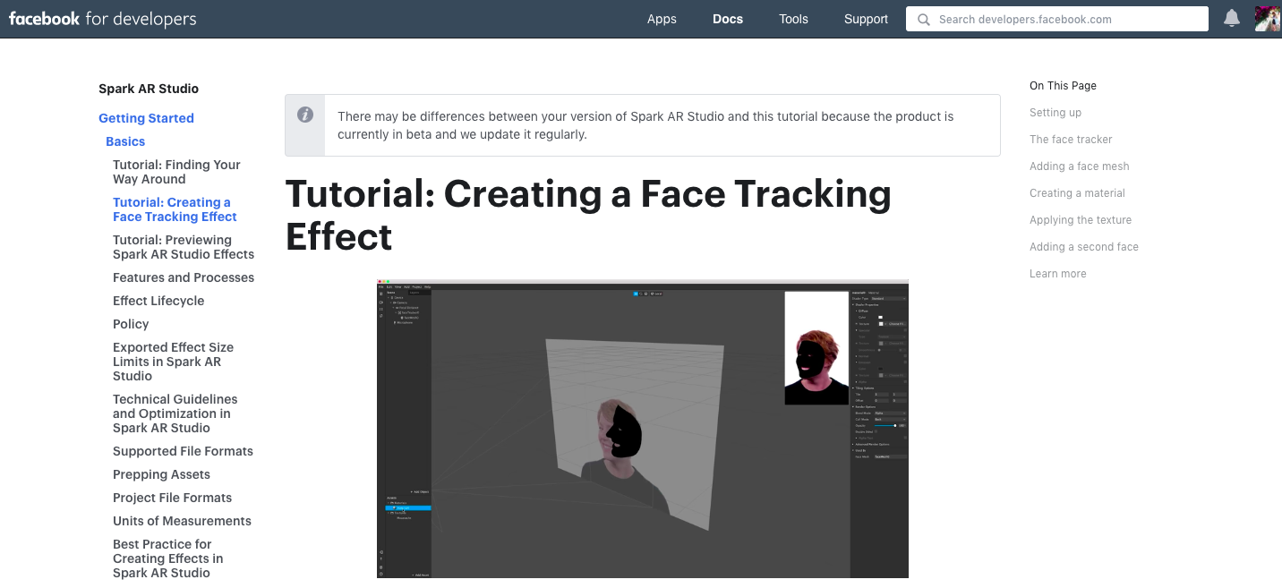Screen dimensions: 1282x588
Task: Jump to Adding a face mesh section
Action: pyautogui.click(x=1079, y=166)
